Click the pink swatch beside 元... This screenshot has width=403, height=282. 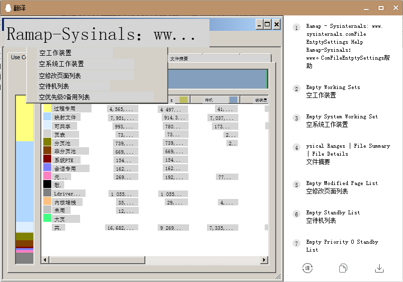coord(47,176)
